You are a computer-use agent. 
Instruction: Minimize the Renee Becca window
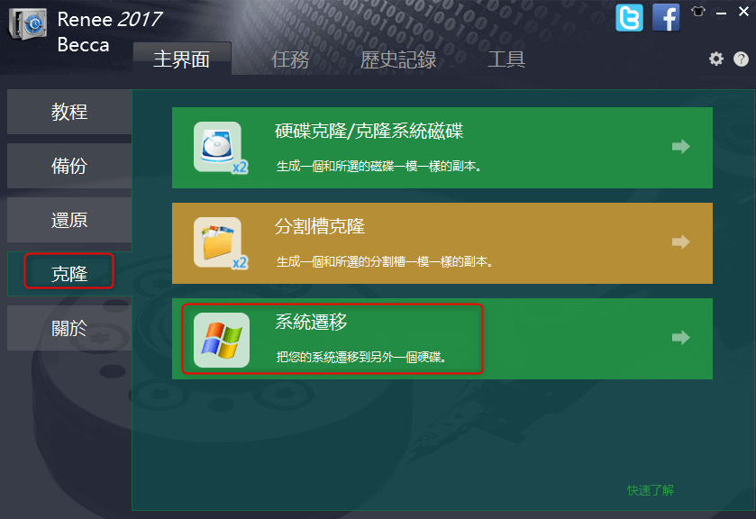pos(721,14)
